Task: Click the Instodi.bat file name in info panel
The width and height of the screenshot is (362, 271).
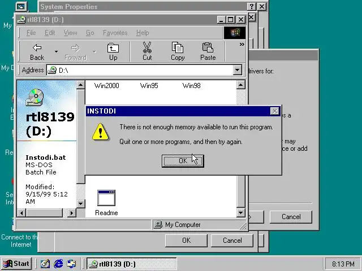Action: pyautogui.click(x=46, y=158)
